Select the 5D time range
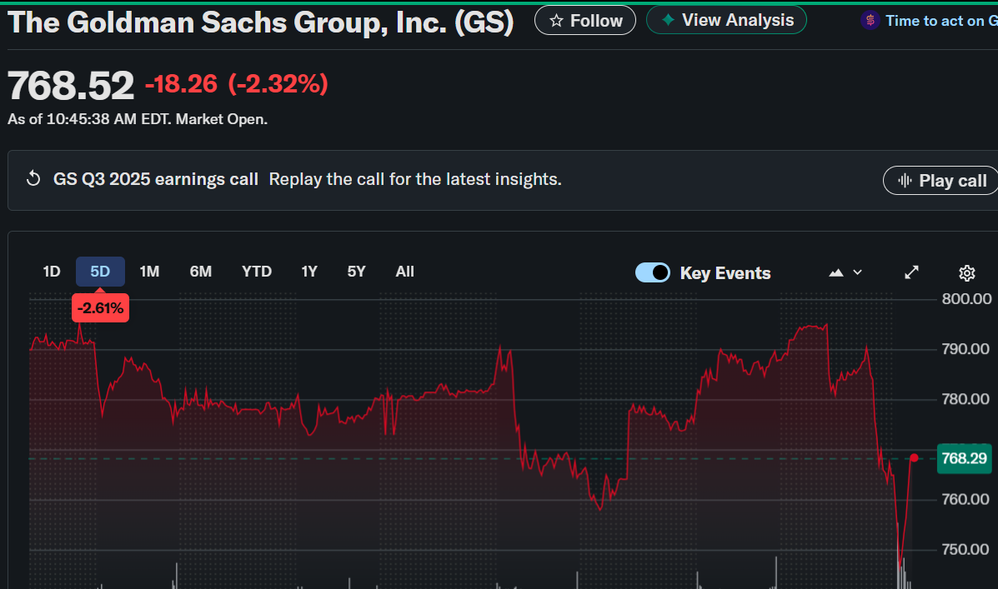Viewport: 998px width, 589px height. click(x=100, y=272)
